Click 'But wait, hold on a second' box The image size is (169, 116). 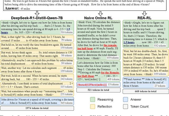pyautogui.click(x=37, y=77)
